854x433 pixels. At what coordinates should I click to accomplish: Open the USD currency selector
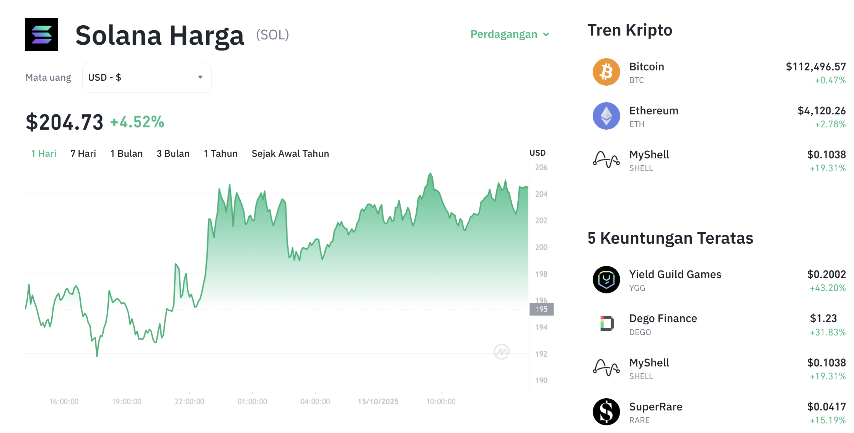[x=147, y=77]
